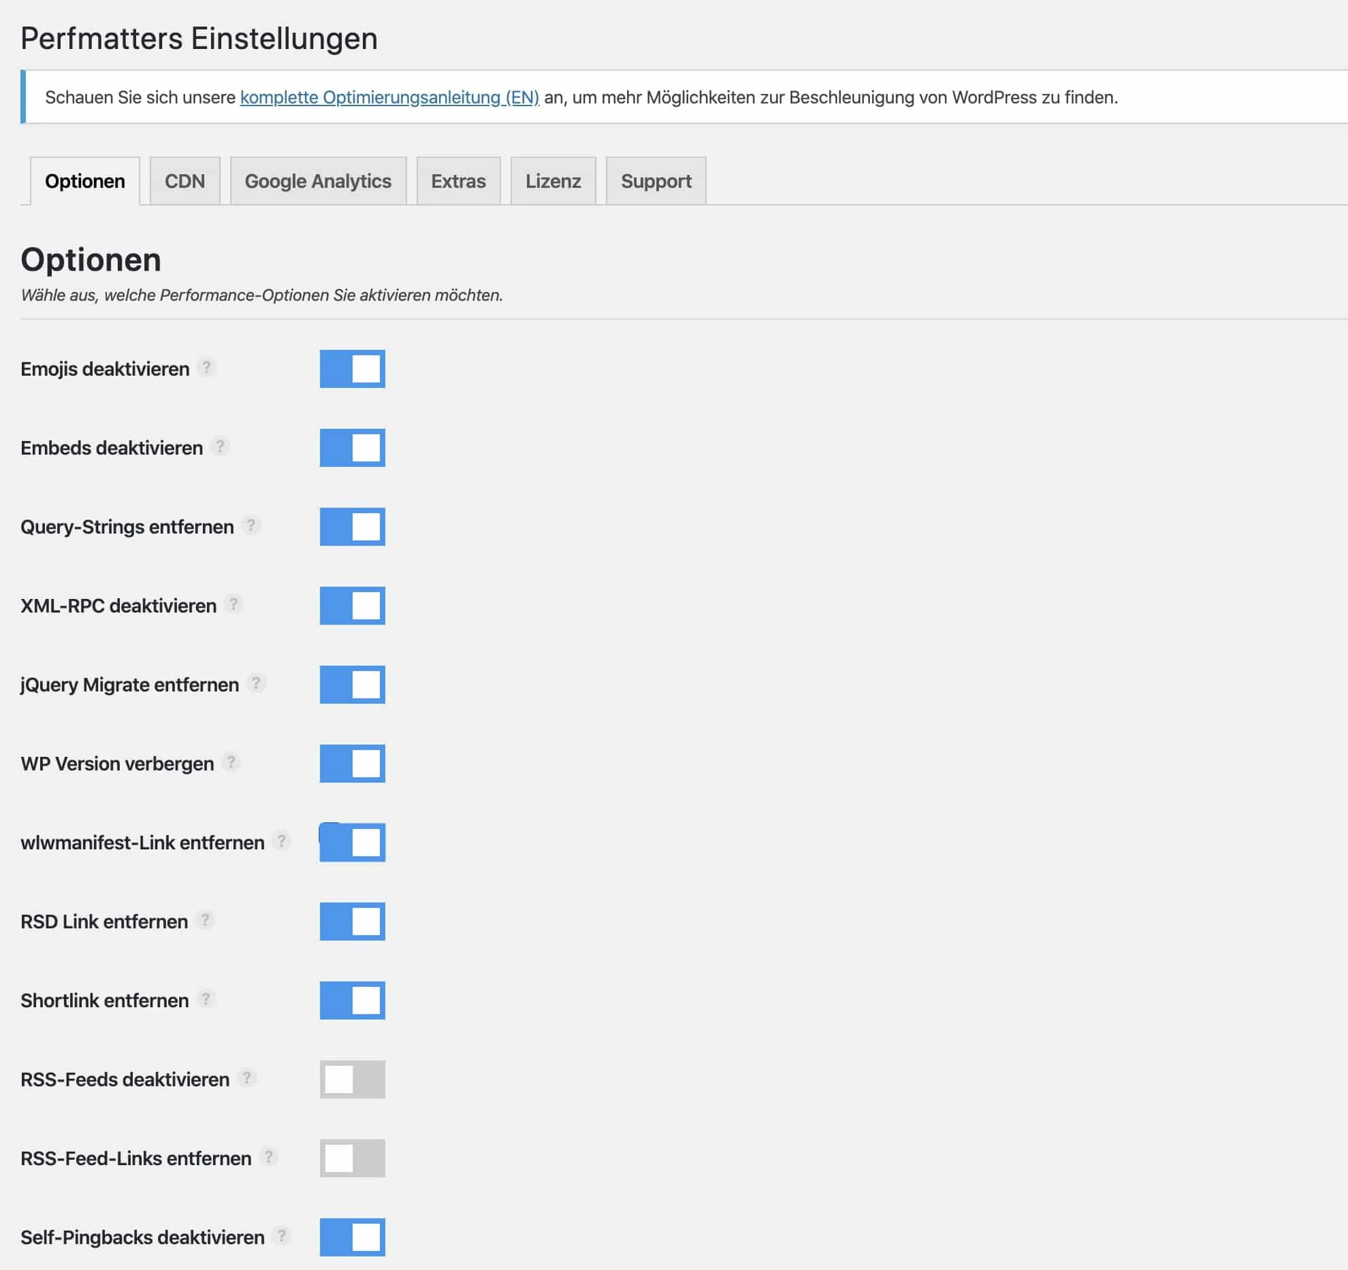The height and width of the screenshot is (1270, 1348).
Task: Toggle off Emojis deaktivieren switch
Action: coord(353,369)
